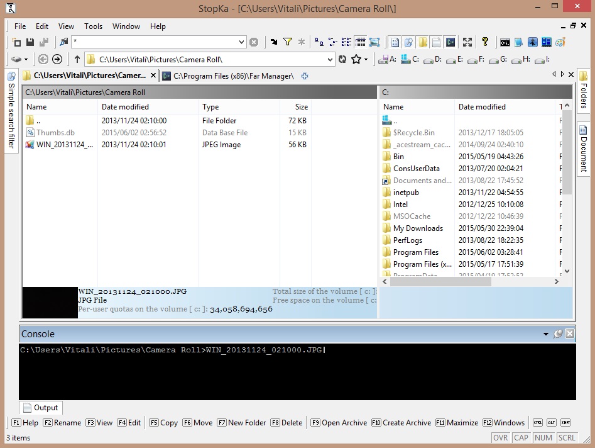Expand the filter mask combo box dropdown
The height and width of the screenshot is (448, 595).
241,42
